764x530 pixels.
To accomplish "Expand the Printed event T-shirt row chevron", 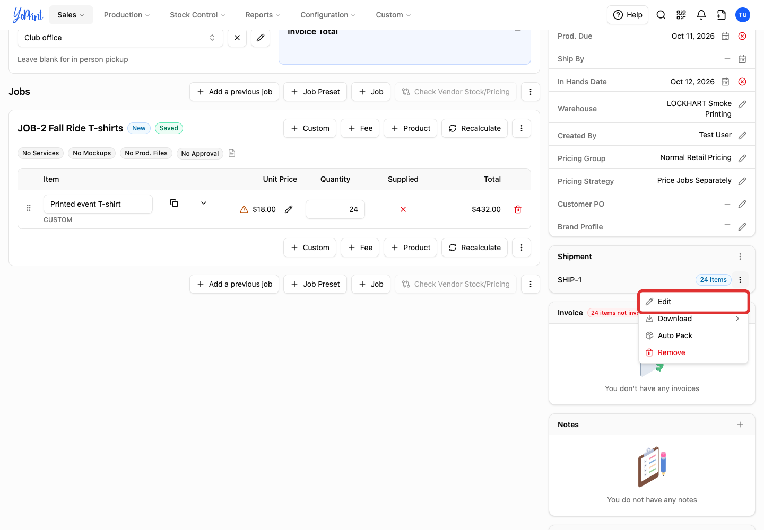I will coord(204,203).
